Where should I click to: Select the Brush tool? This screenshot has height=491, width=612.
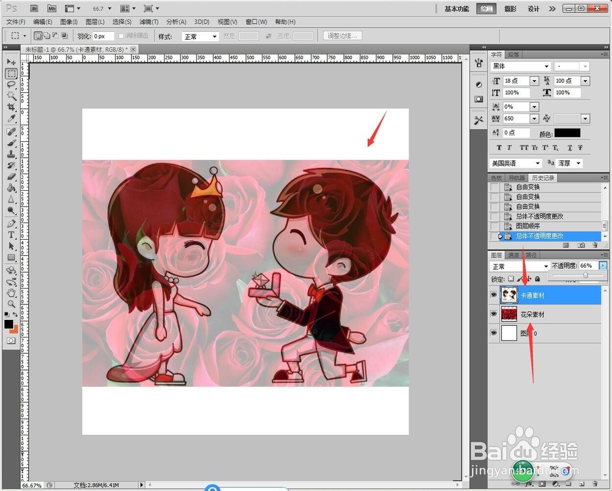point(11,143)
